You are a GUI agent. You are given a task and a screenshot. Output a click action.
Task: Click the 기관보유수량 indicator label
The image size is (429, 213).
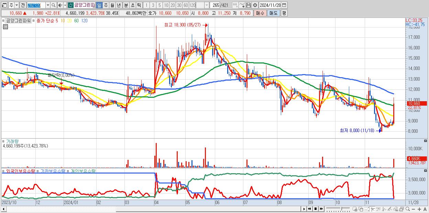pos(53,170)
